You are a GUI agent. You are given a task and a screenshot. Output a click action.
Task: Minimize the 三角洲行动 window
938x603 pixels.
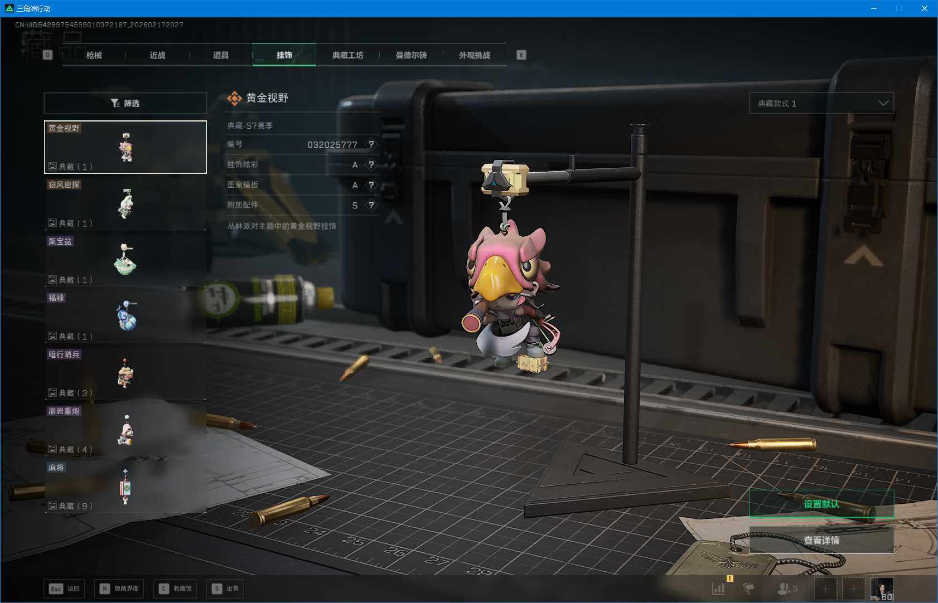[x=874, y=8]
